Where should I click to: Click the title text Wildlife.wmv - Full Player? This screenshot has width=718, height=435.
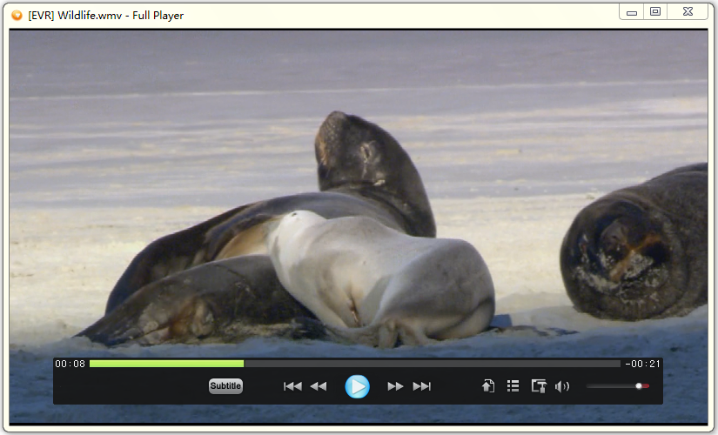[x=120, y=16]
